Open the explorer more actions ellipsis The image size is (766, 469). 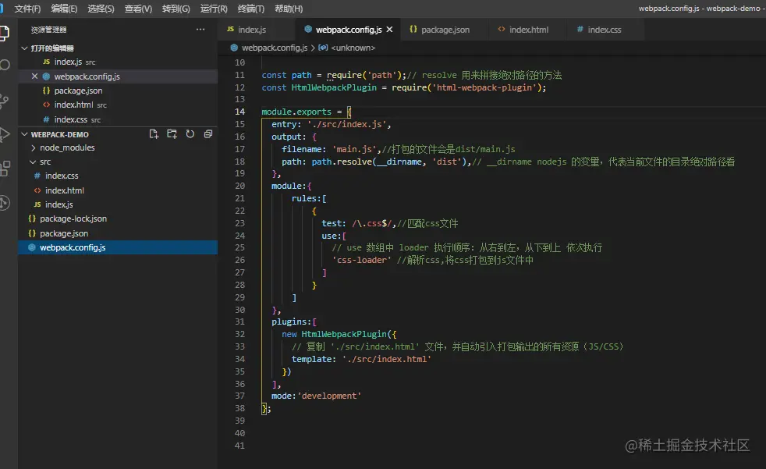click(200, 30)
